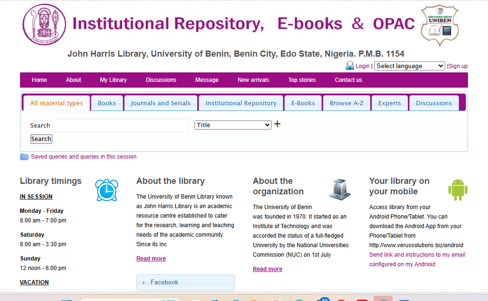Open the Browse A-Z tab
Viewport: 488px width, 301px height.
(x=346, y=103)
